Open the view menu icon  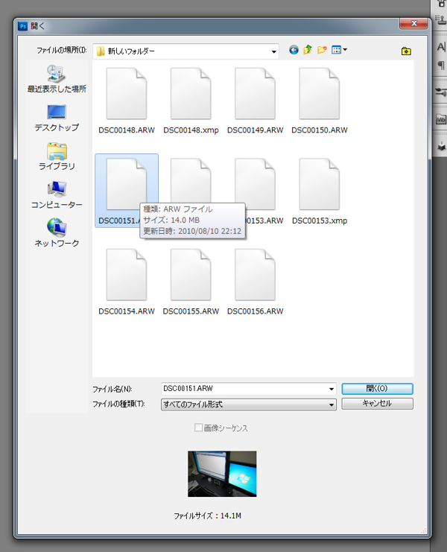click(x=339, y=50)
